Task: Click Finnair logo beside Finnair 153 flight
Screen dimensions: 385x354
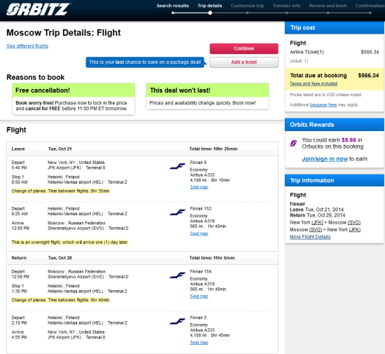Action: (177, 212)
